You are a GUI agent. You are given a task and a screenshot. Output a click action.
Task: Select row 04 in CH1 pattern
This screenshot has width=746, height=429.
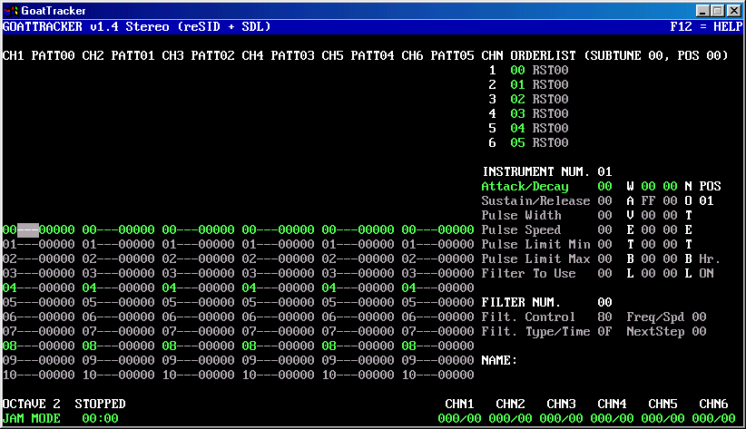point(38,288)
